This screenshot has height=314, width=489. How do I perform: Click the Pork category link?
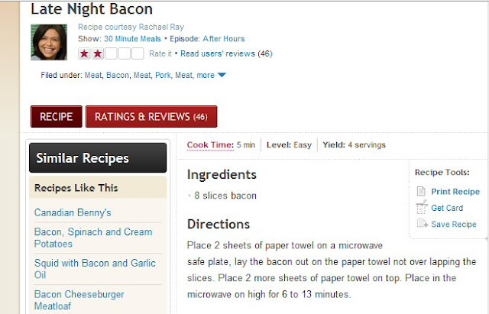pos(164,75)
